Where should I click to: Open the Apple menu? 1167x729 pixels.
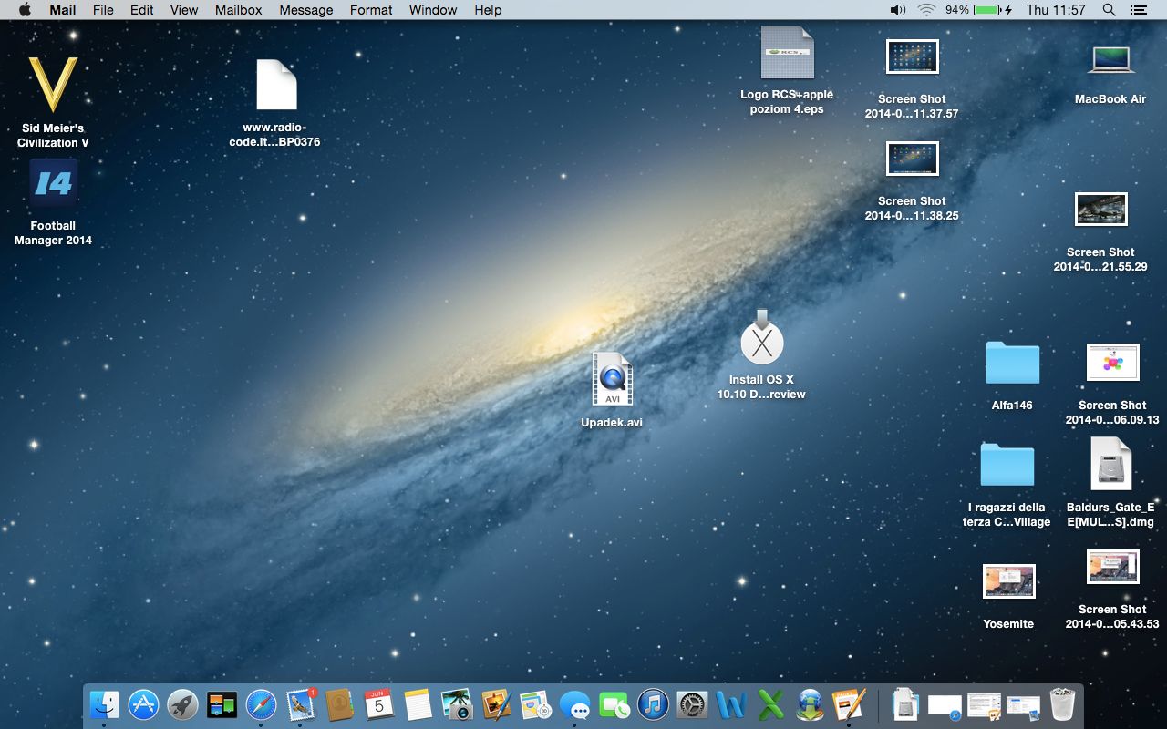click(x=24, y=10)
